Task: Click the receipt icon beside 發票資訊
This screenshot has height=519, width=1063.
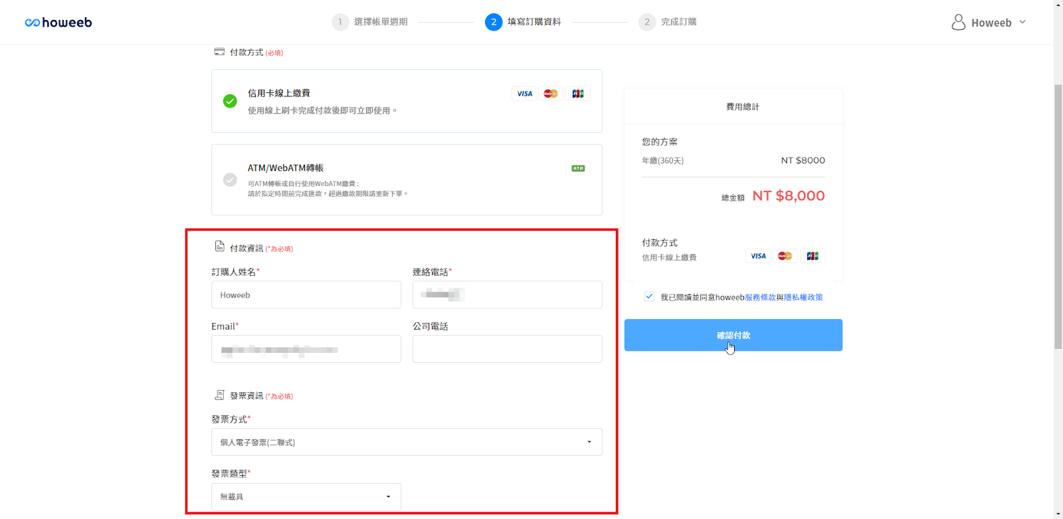Action: click(x=220, y=395)
